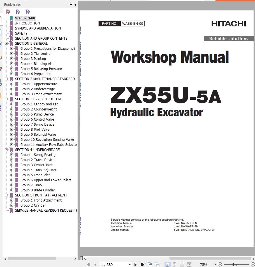Select Group 6 Preparation bookmark
This screenshot has height=267, width=255.
pos(36,74)
